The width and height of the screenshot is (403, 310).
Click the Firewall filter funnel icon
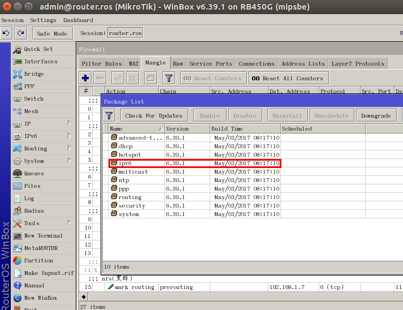coord(169,78)
